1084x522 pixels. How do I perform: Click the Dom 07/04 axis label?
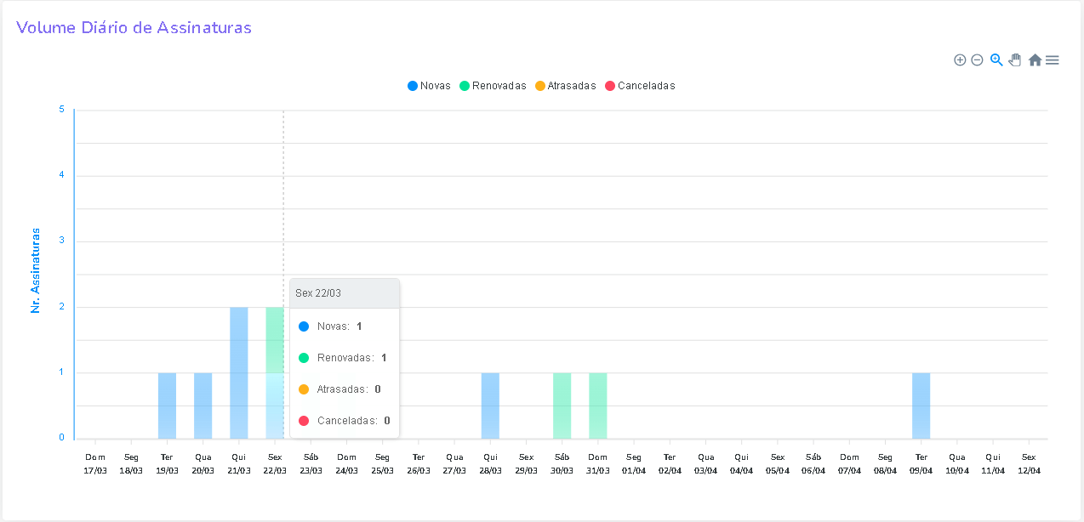tap(849, 463)
